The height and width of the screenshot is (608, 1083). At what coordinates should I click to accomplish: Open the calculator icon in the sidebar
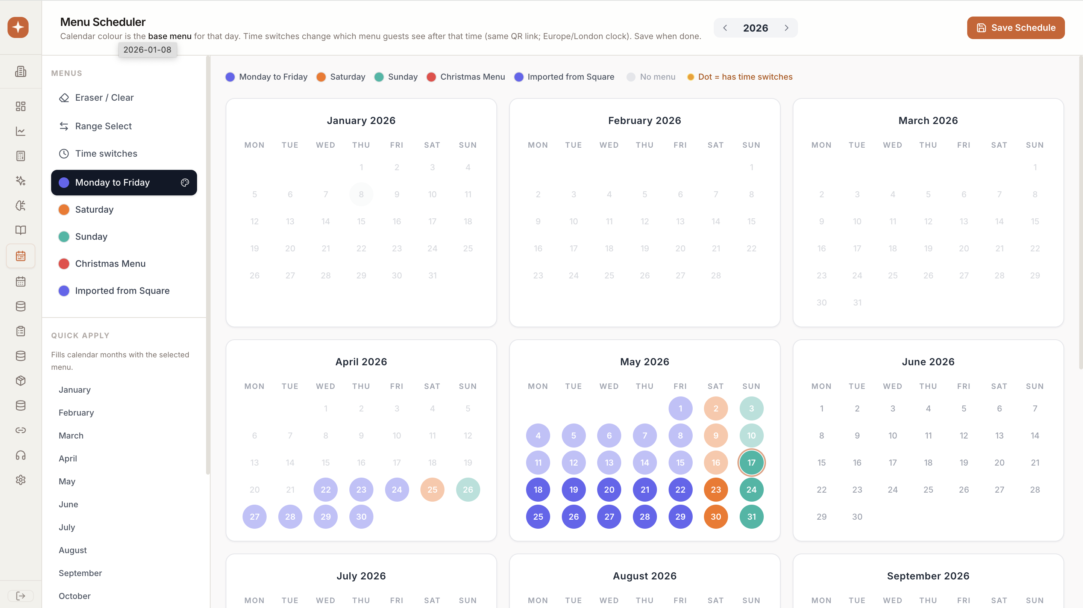coord(21,156)
